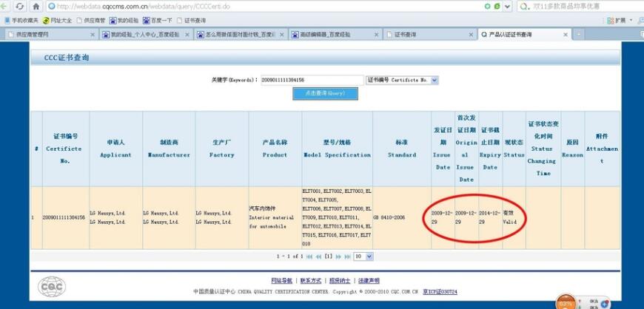644x309 pixels.
Task: Open the 证书编号 Certificate No. dropdown
Action: (402, 80)
